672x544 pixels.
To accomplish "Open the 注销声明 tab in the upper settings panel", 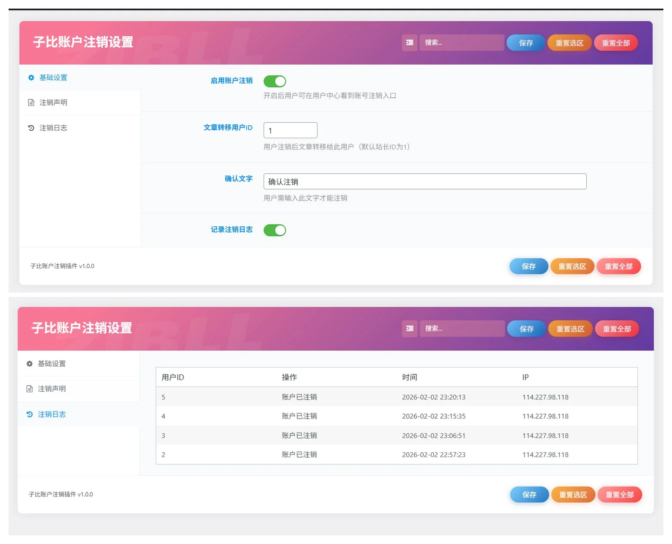I will pyautogui.click(x=53, y=103).
